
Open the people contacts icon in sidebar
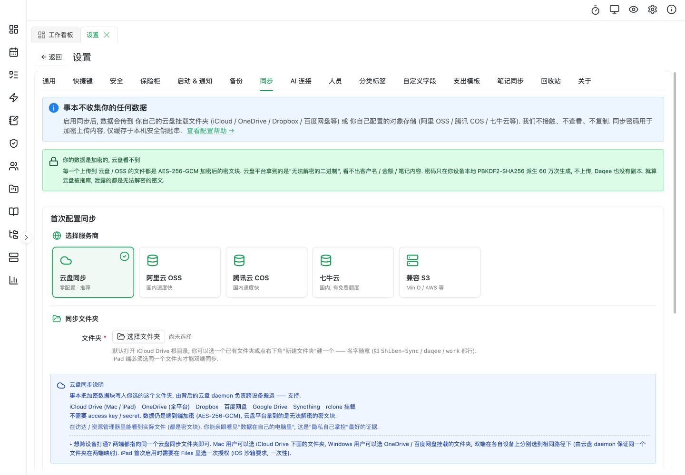click(14, 166)
